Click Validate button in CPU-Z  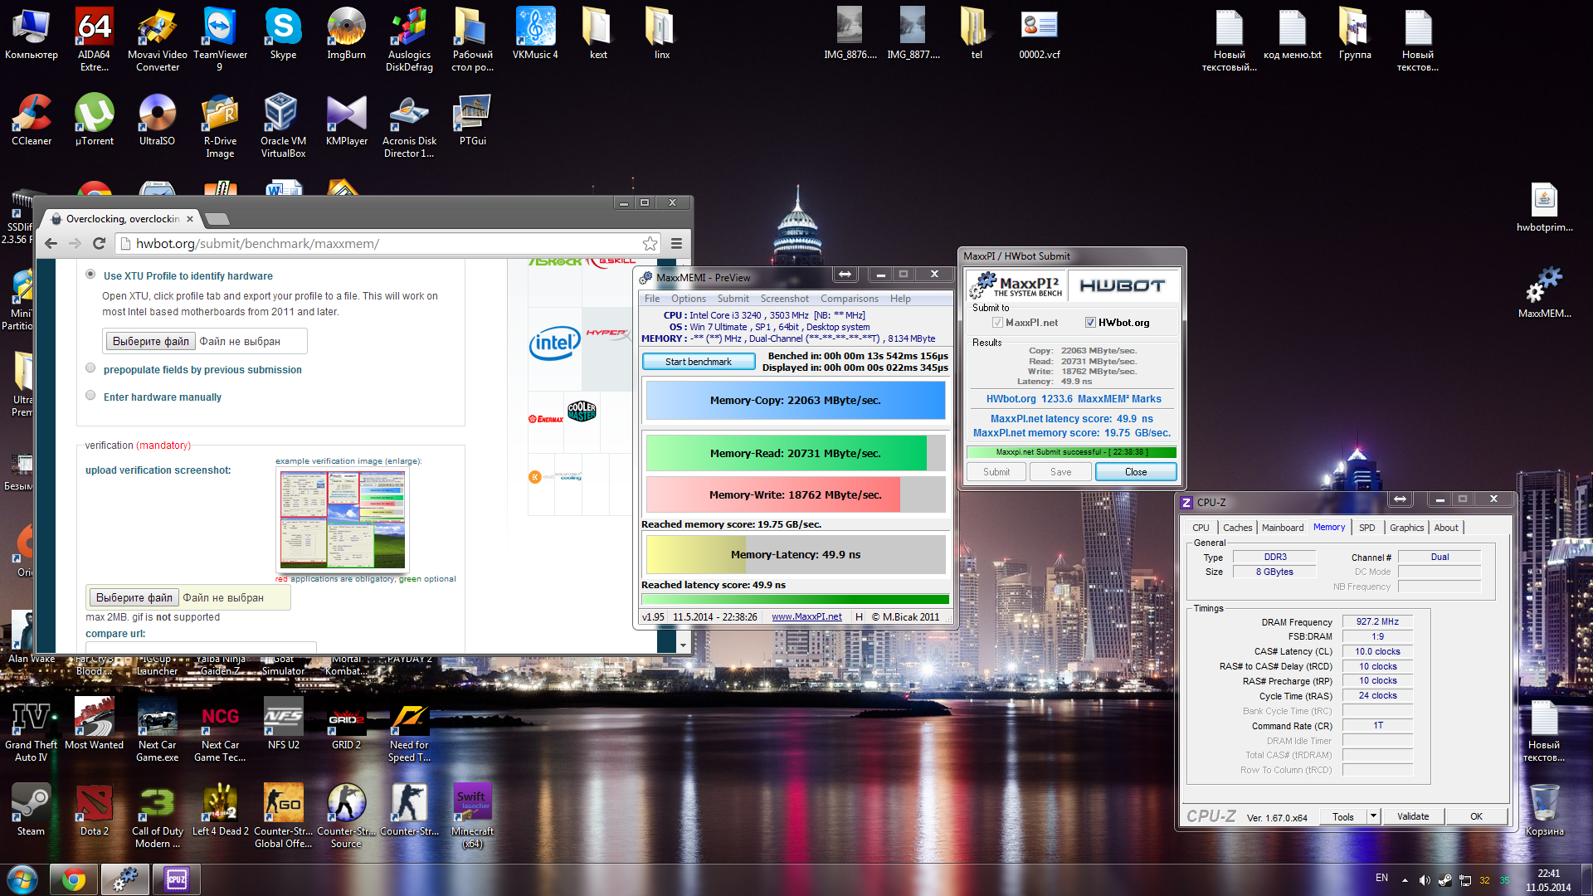[1412, 816]
